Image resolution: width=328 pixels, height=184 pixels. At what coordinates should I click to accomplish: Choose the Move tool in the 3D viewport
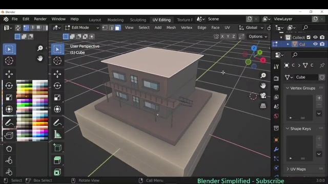tap(57, 74)
